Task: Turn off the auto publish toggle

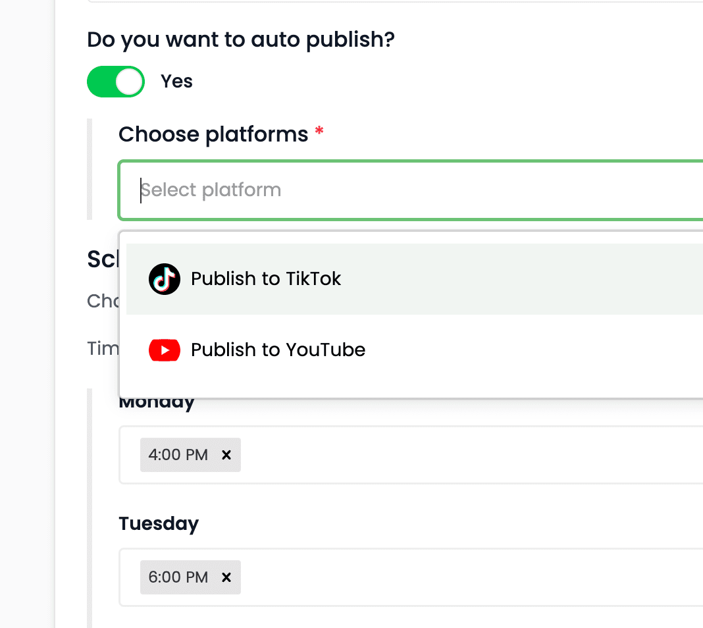Action: coord(116,82)
